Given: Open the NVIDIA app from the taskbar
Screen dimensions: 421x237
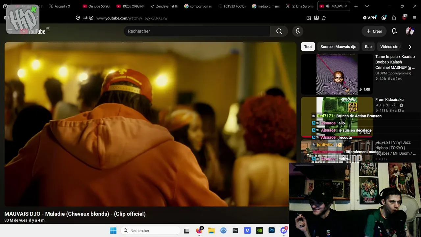Looking at the screenshot, I should (x=260, y=230).
